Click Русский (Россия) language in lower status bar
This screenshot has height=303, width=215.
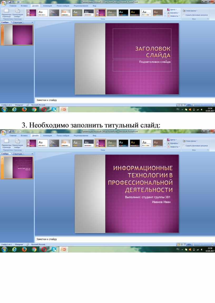click(38, 244)
